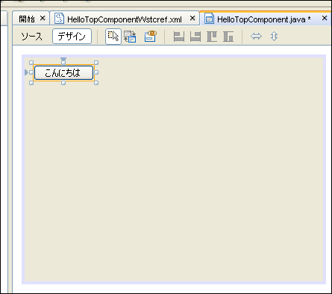Close the HelloTopComponentWstcref.xml tab

click(192, 18)
